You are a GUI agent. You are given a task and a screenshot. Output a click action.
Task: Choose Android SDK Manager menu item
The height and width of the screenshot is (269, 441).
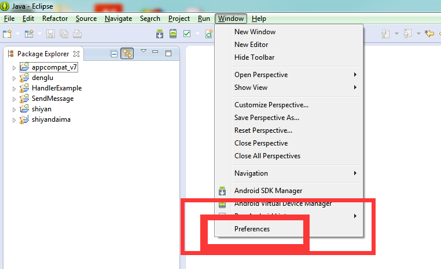[289, 191]
